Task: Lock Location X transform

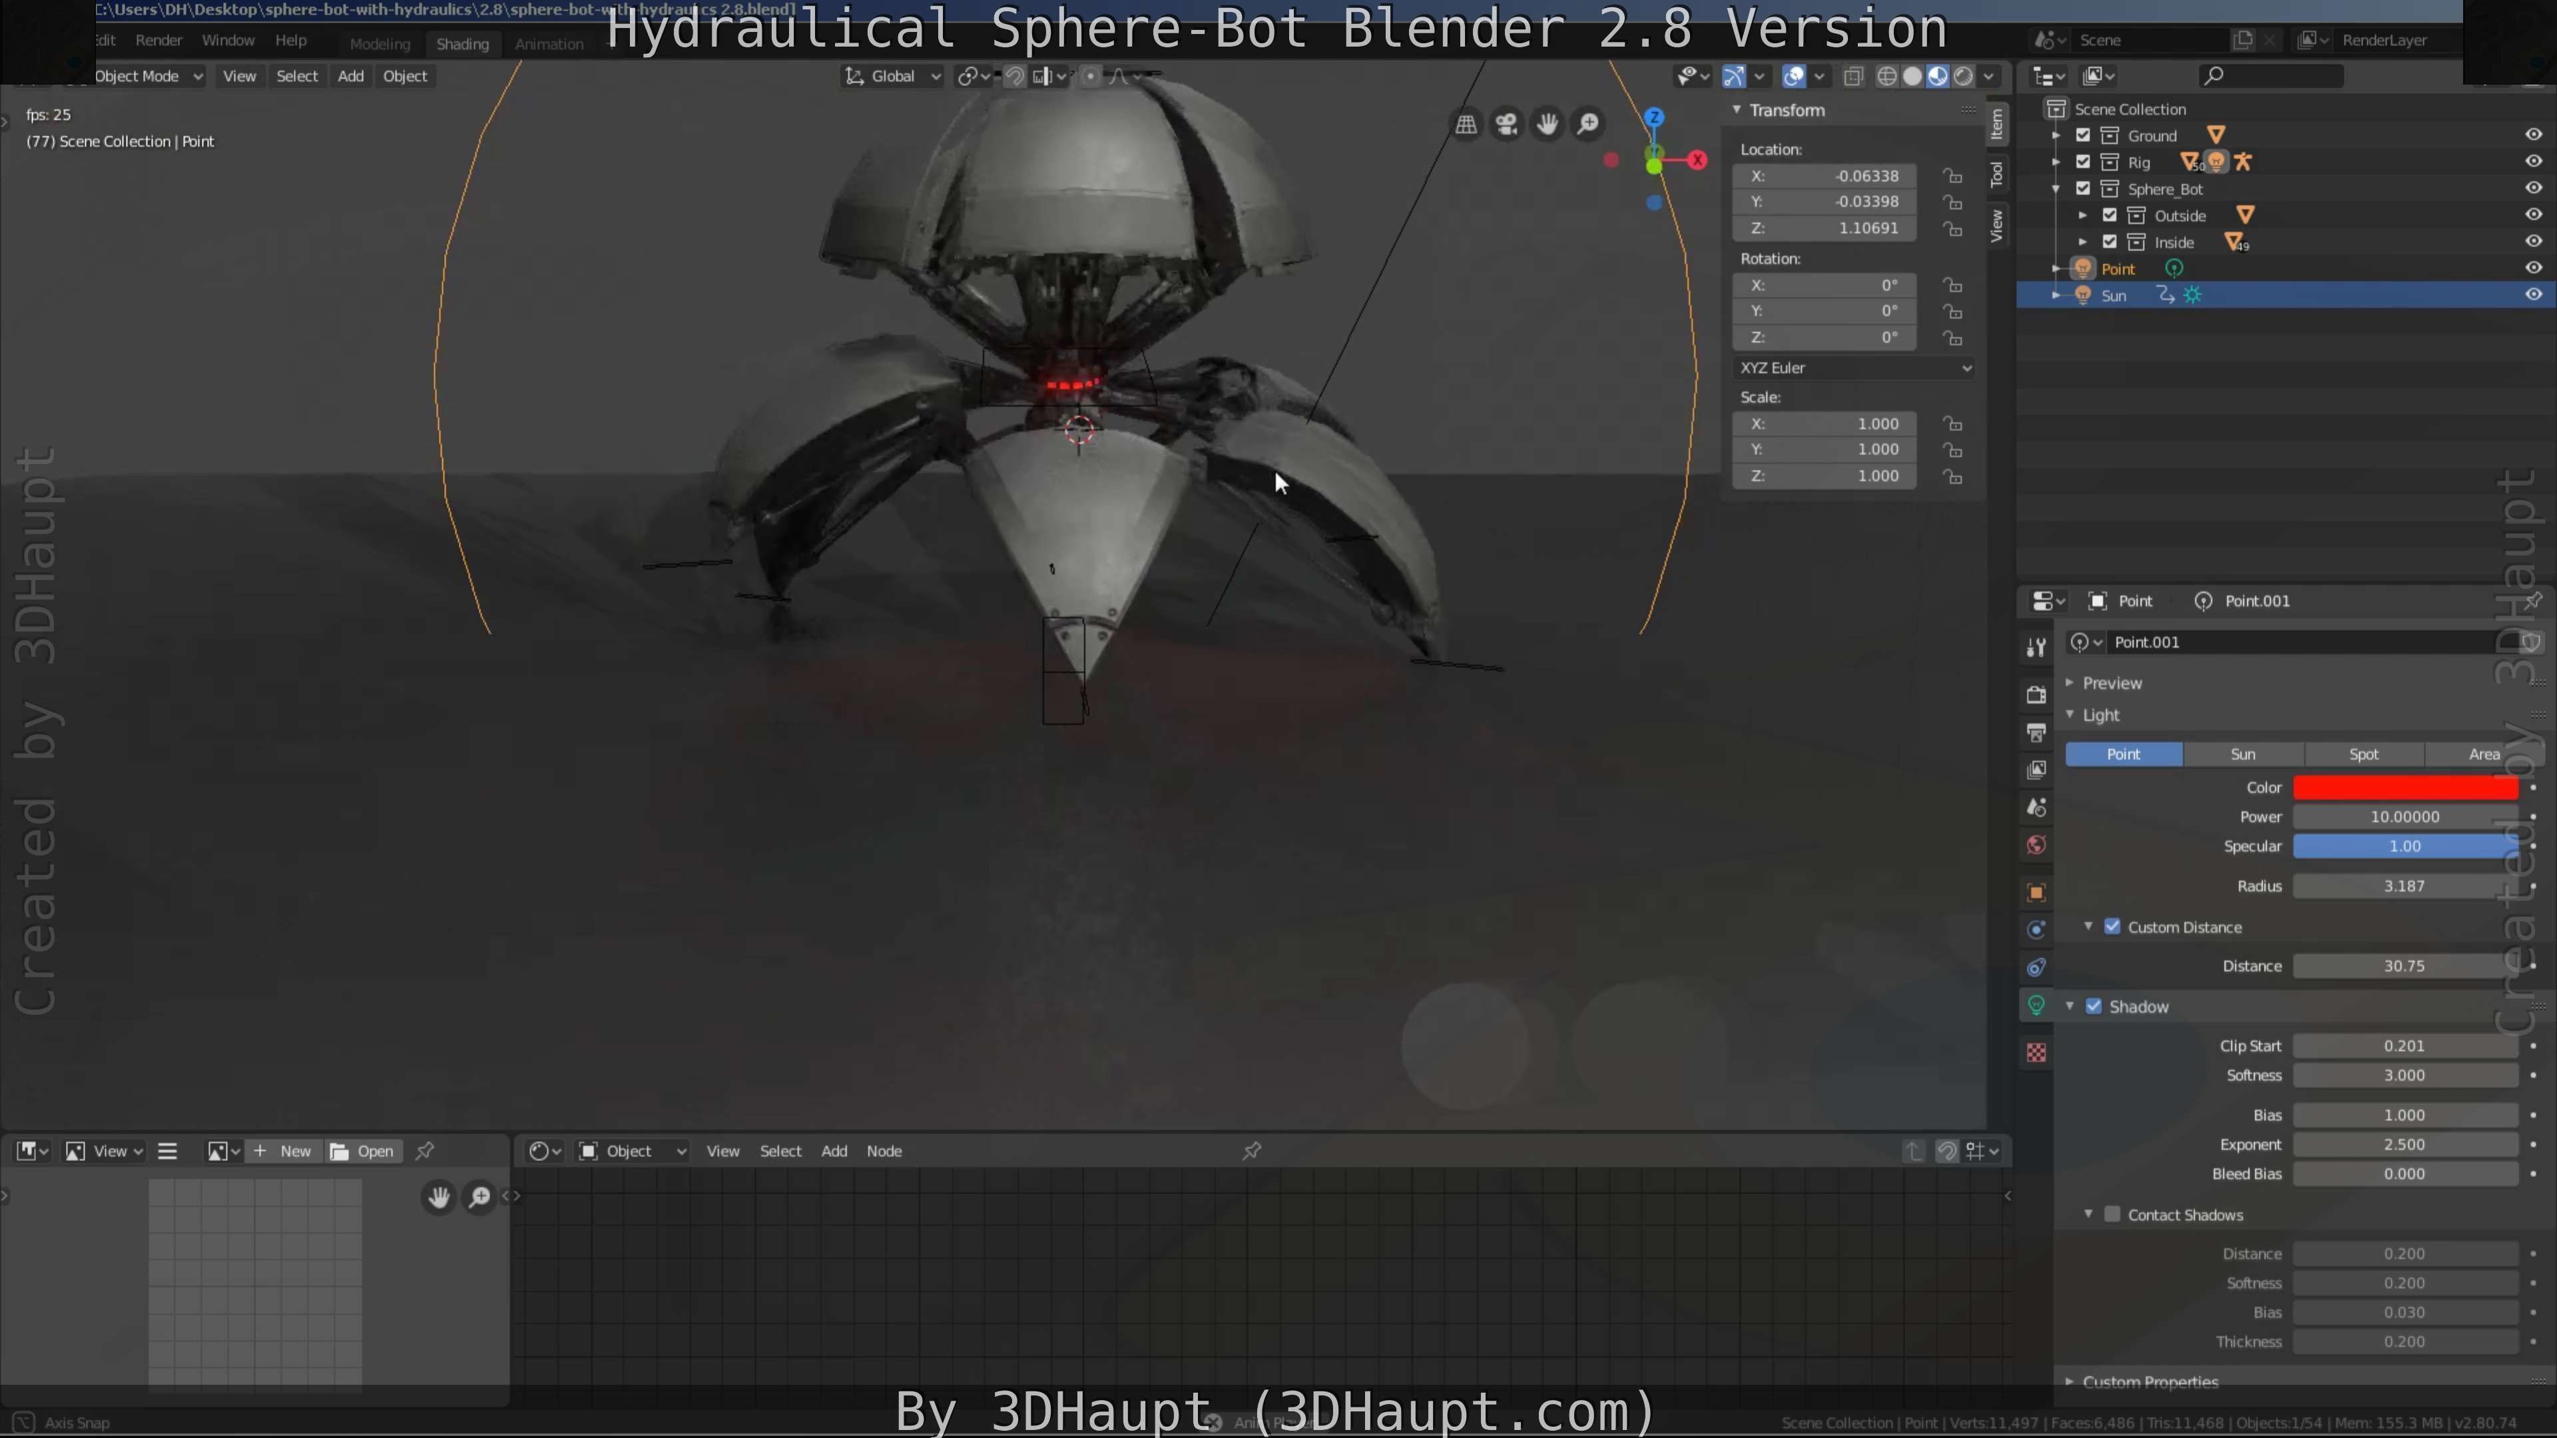Action: click(1952, 176)
